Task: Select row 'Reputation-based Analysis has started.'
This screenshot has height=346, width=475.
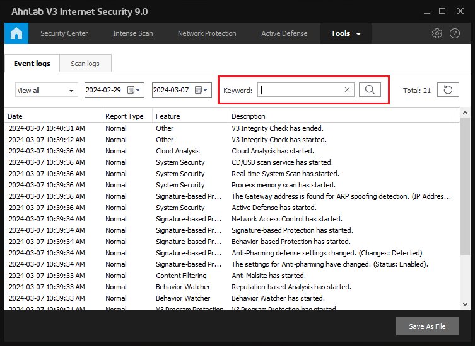Action: point(232,287)
